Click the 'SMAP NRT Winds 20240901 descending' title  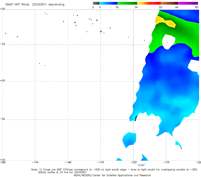[x=35, y=5]
